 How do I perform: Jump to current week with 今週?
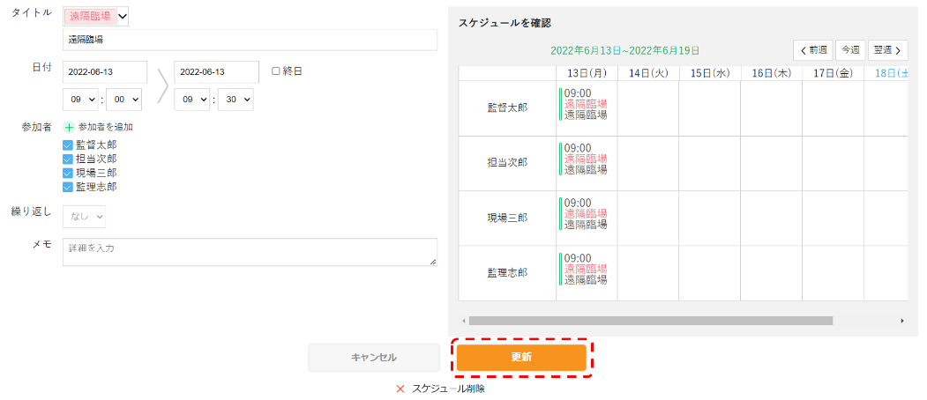[850, 50]
